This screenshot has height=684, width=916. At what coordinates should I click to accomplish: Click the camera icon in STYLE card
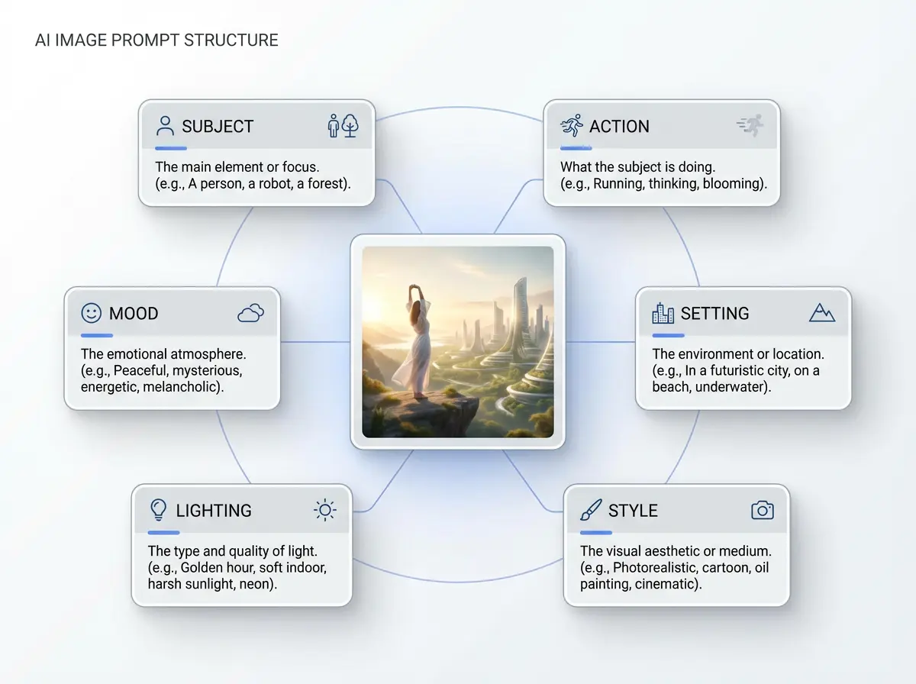[762, 510]
